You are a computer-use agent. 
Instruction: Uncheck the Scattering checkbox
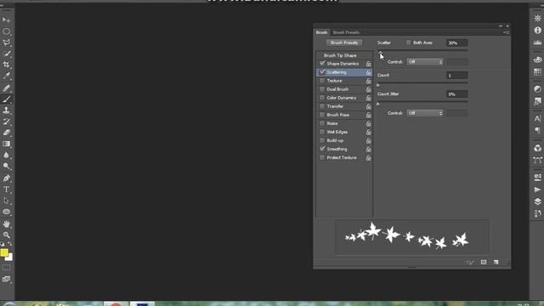point(322,72)
